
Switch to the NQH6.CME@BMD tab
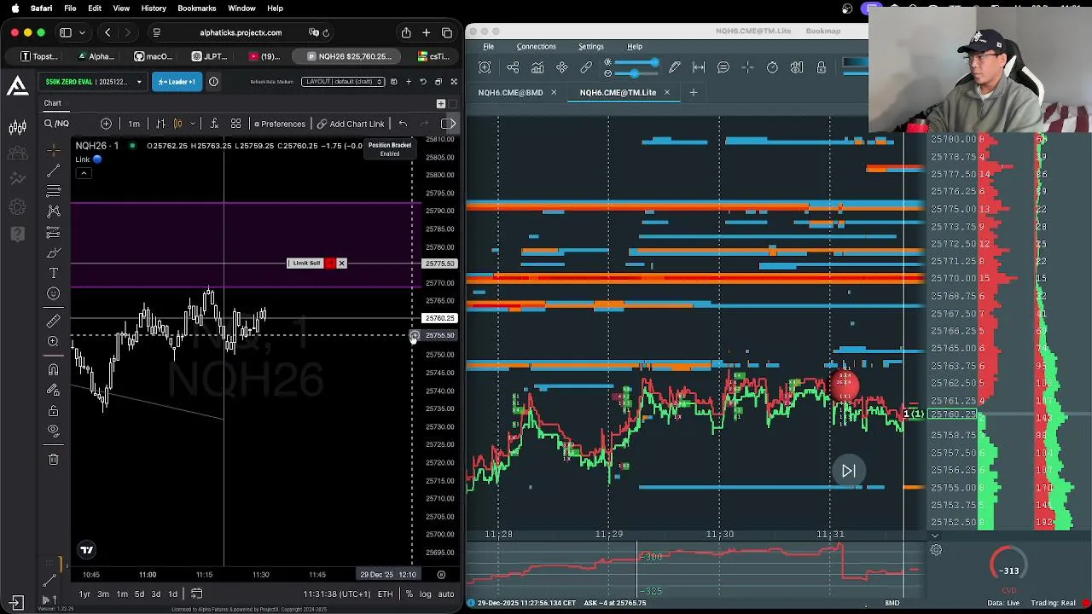pyautogui.click(x=510, y=92)
